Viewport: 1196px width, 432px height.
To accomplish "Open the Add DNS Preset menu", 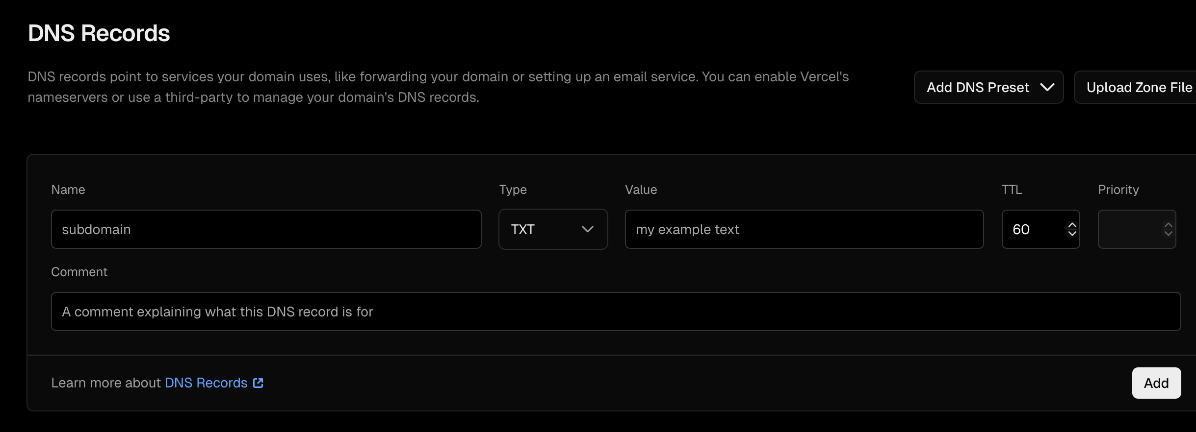I will [x=988, y=87].
